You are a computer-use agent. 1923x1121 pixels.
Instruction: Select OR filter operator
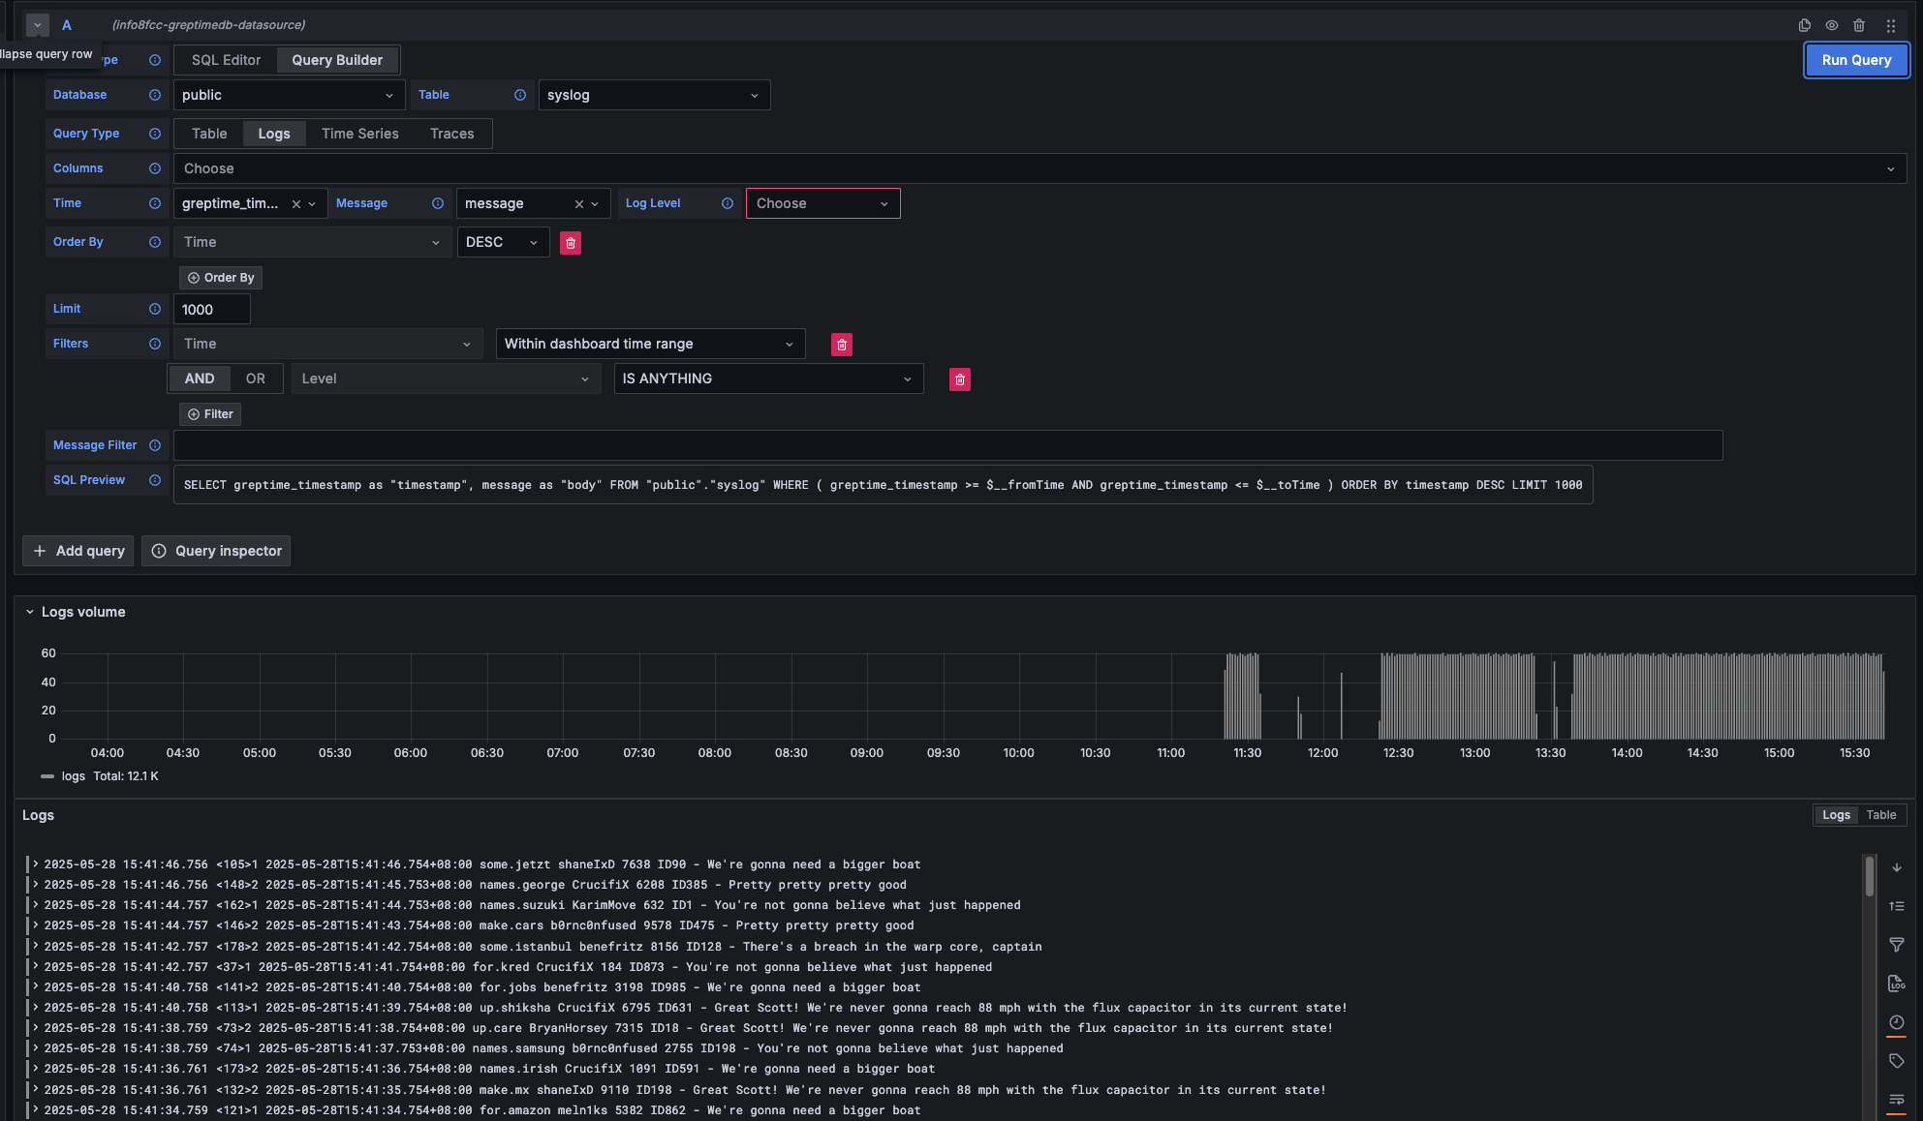coord(255,379)
